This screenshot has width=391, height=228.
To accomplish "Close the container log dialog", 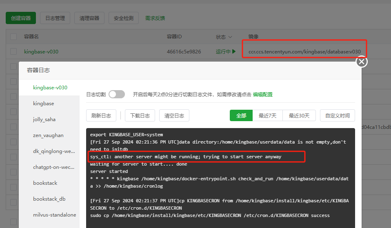I will pos(362,62).
